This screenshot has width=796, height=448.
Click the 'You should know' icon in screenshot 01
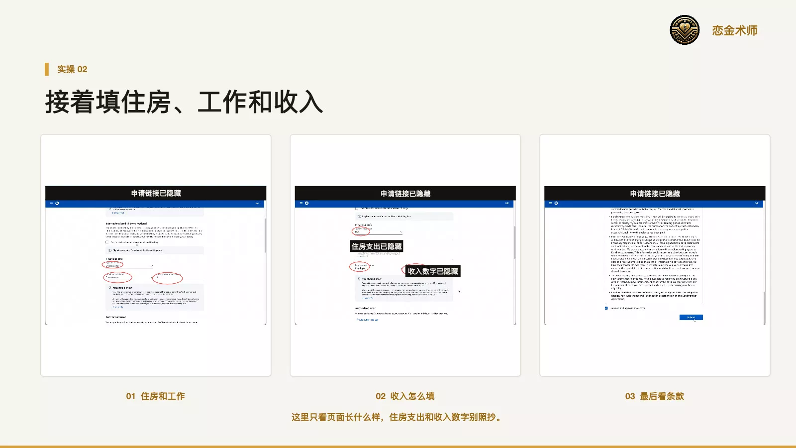pyautogui.click(x=109, y=288)
